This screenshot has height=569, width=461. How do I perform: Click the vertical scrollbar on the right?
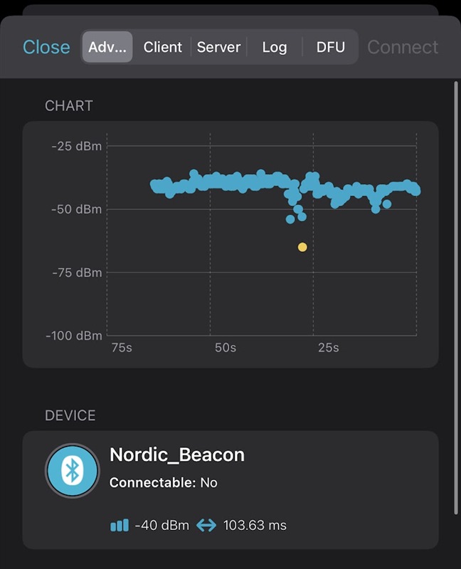tap(456, 297)
